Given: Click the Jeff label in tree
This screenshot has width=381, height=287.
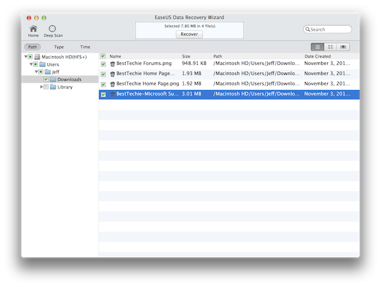Looking at the screenshot, I should (x=56, y=72).
